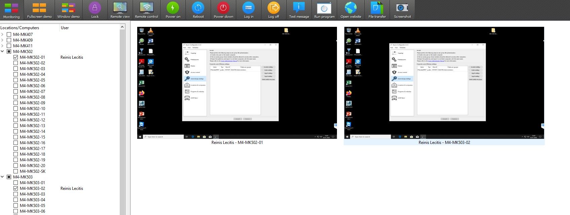Click the caption 'Reinis Lecitis - M4-MK502-01'
This screenshot has height=215, width=570.
tap(237, 142)
